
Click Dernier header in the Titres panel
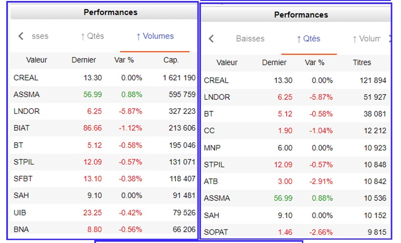point(274,62)
